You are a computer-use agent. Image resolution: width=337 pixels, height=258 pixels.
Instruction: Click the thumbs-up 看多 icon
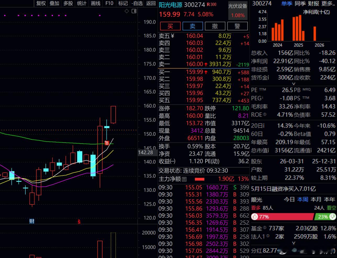point(255,217)
